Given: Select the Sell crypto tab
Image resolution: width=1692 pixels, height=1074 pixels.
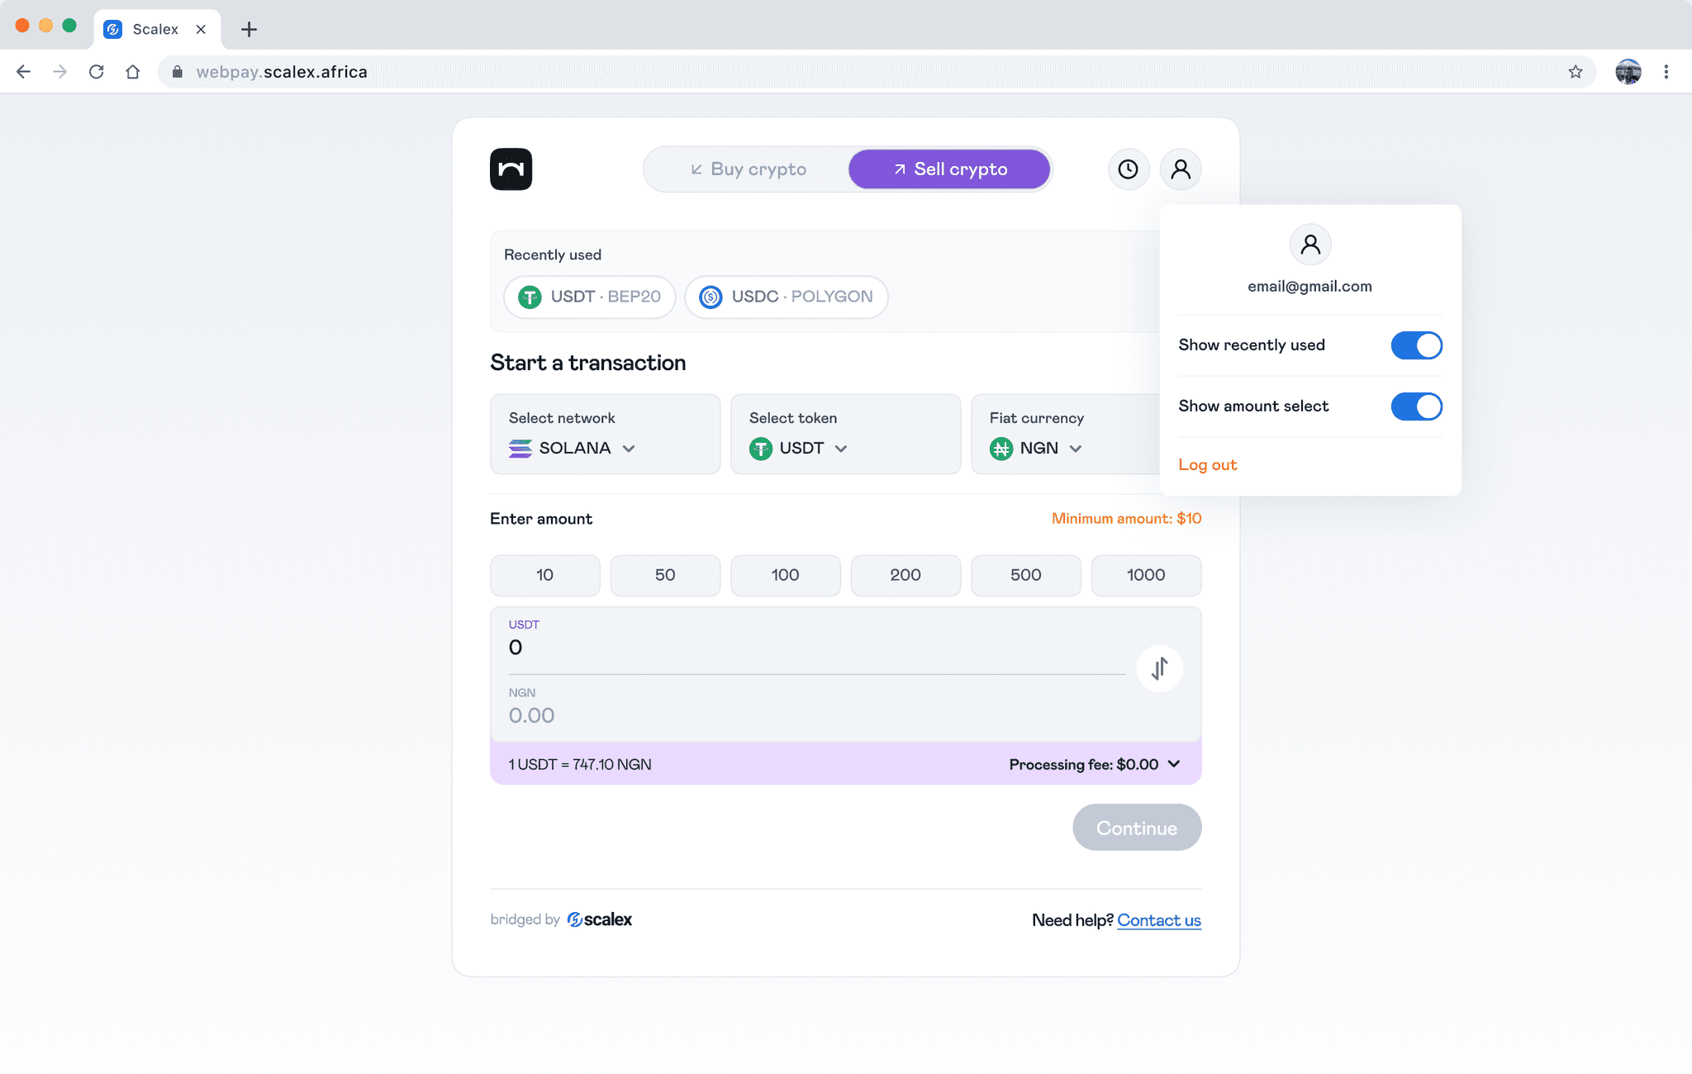Looking at the screenshot, I should coord(950,169).
